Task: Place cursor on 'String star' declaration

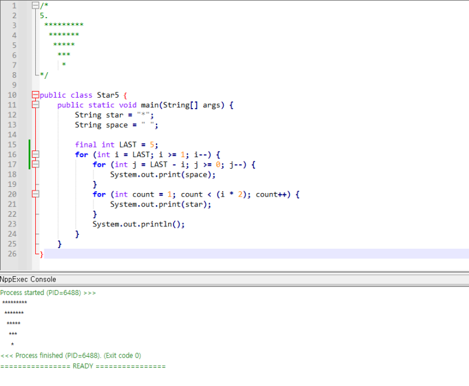Action: (114, 115)
